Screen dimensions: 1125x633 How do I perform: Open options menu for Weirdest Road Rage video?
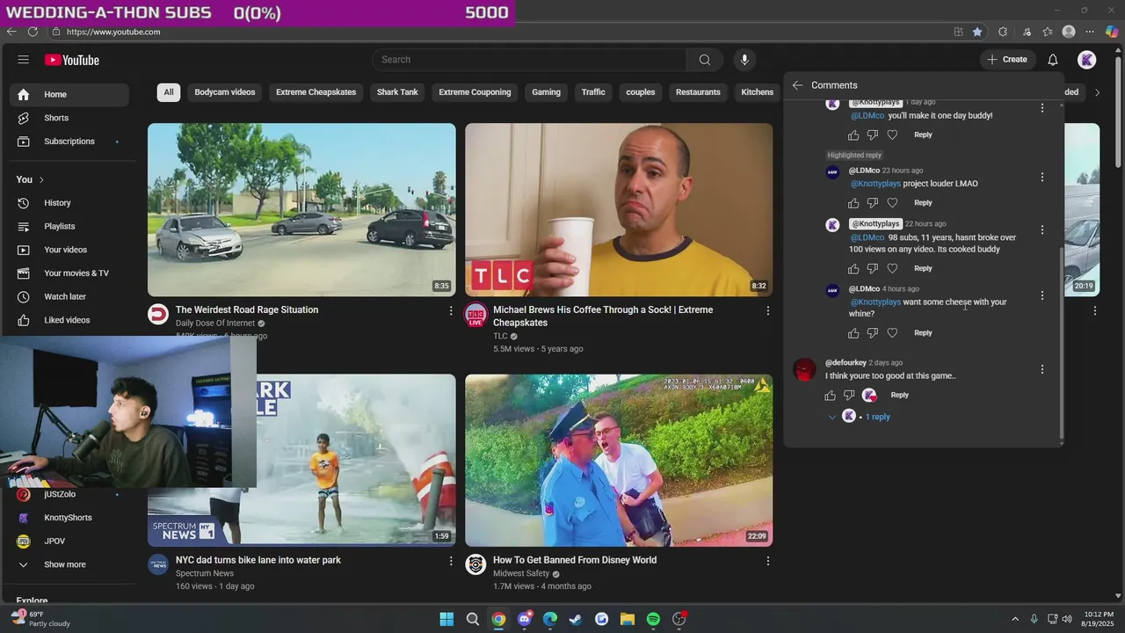pos(451,311)
